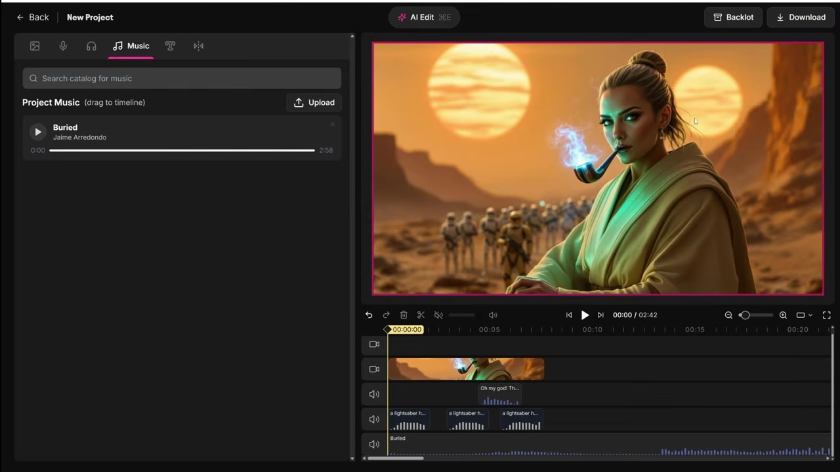Play the Buried track preview
Image resolution: width=840 pixels, height=472 pixels.
(x=37, y=132)
